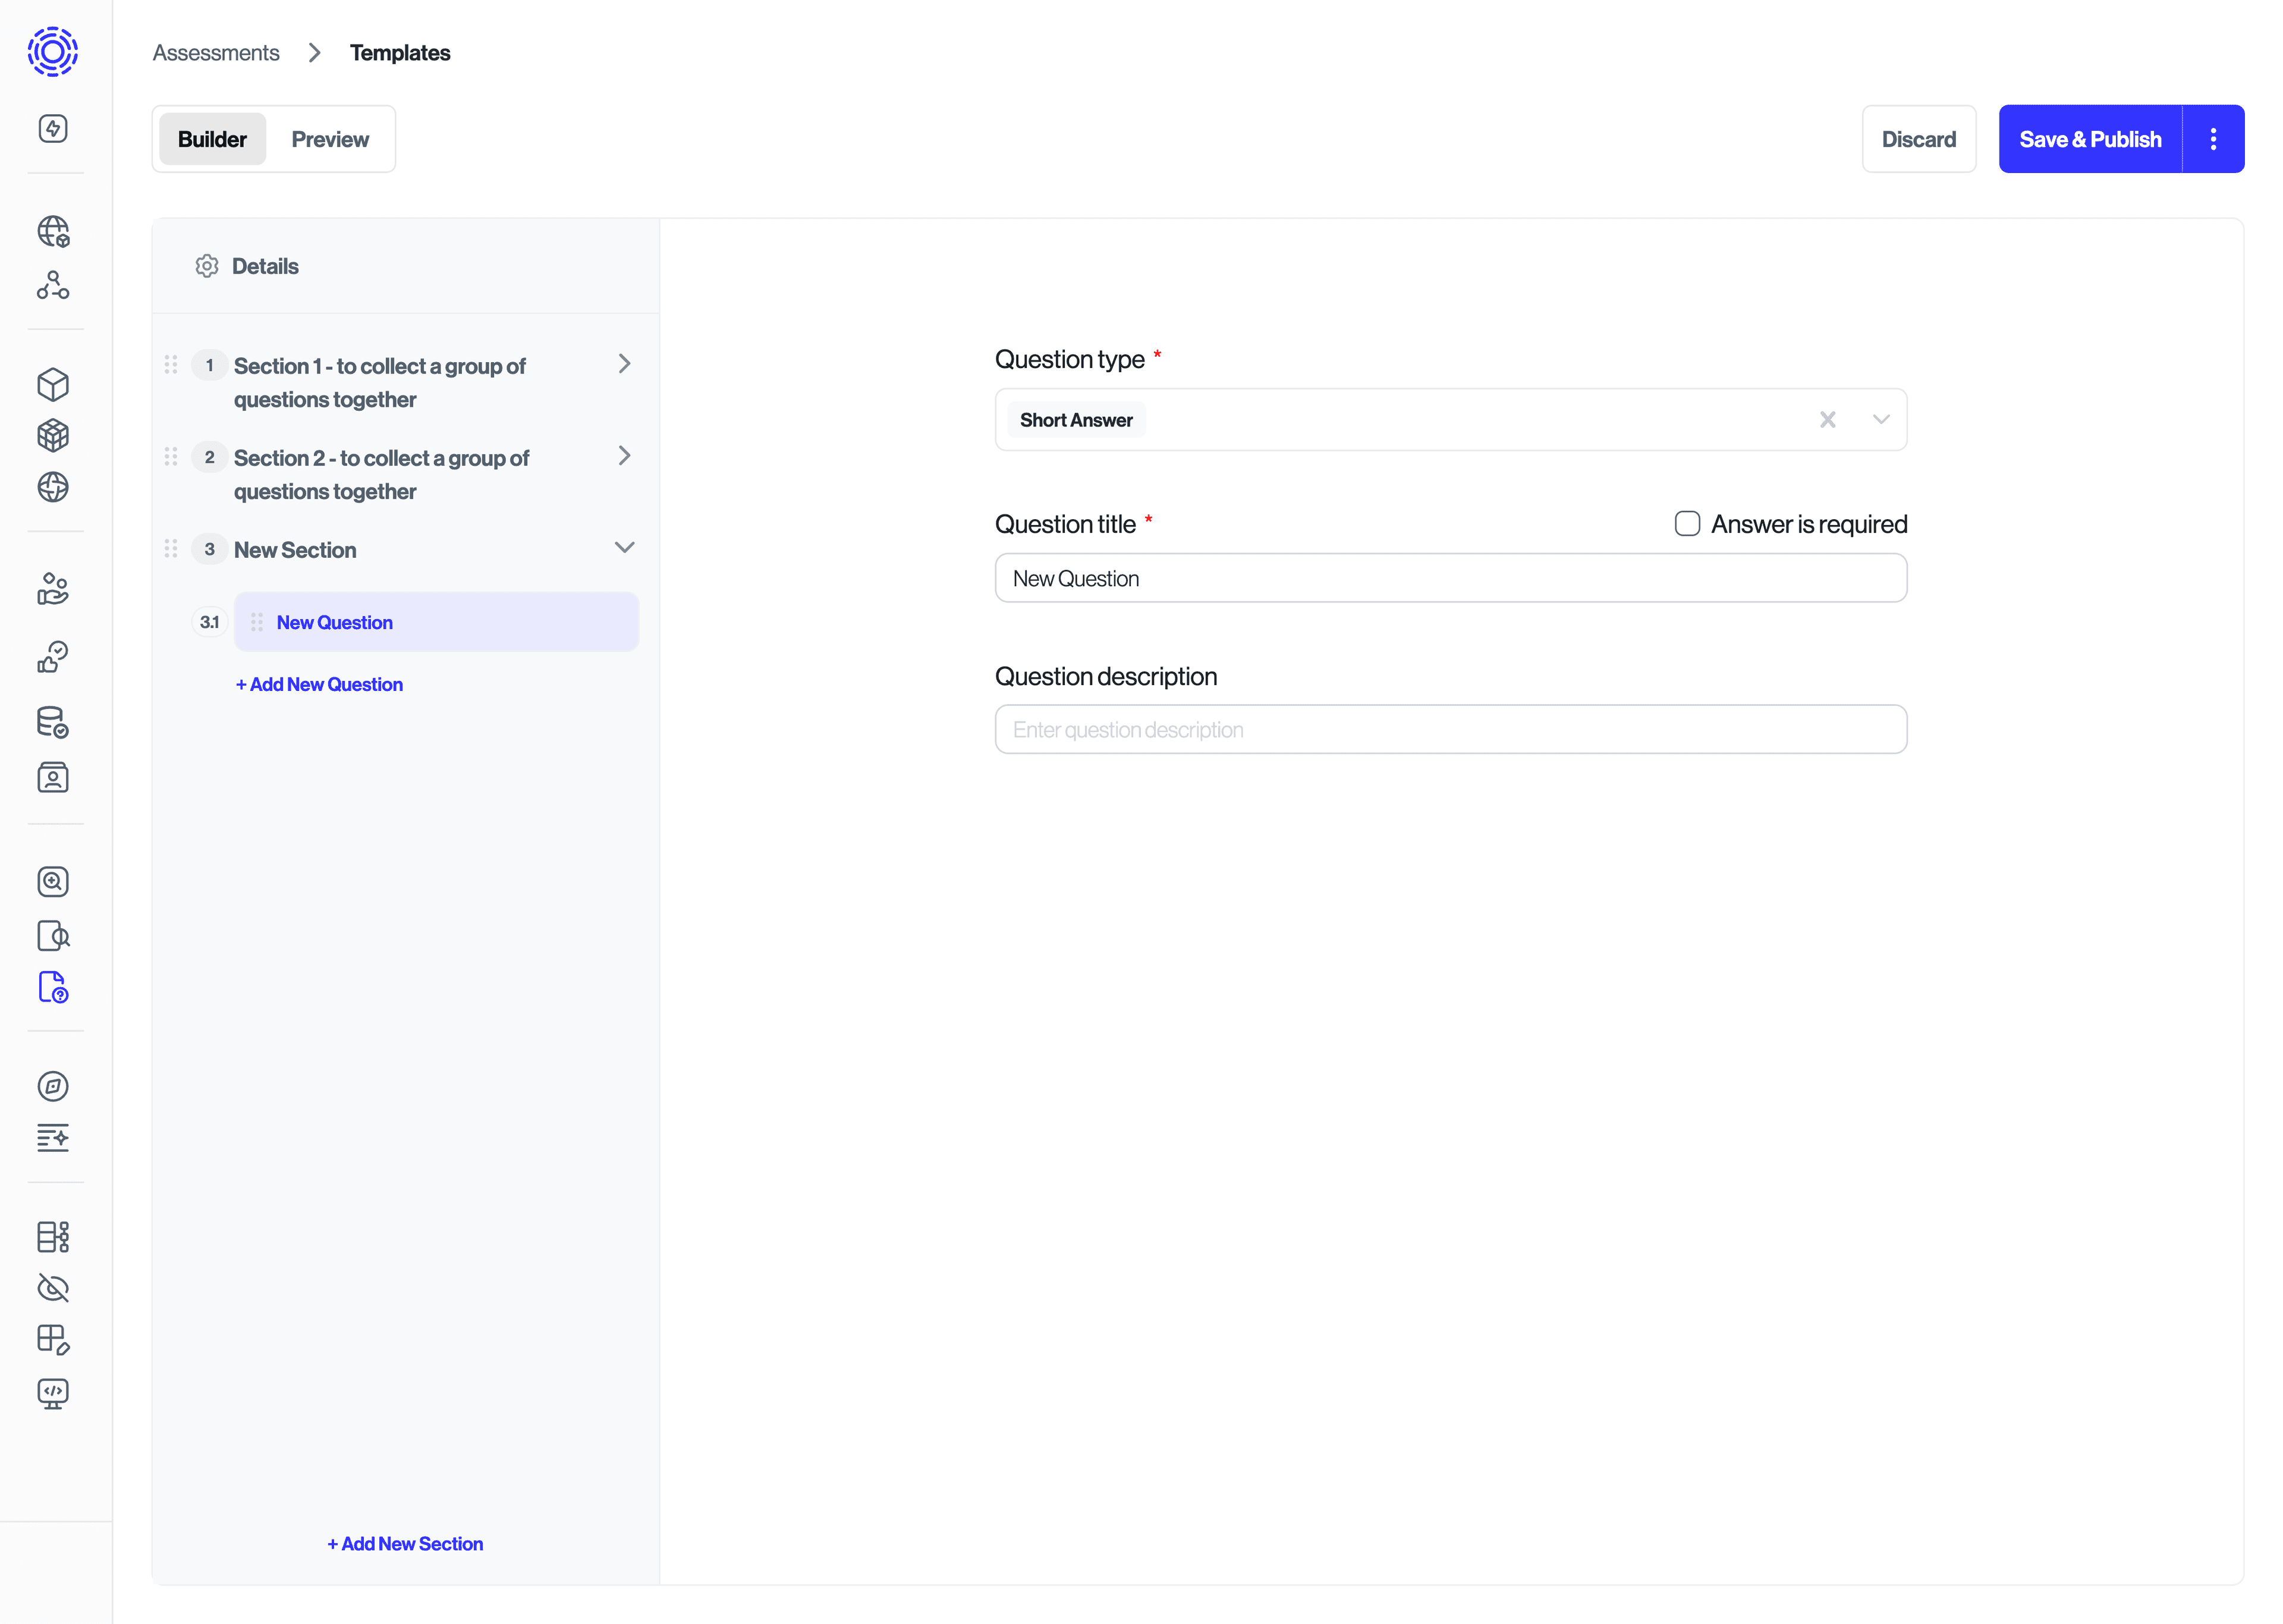
Task: Switch to the Preview tab
Action: click(330, 138)
